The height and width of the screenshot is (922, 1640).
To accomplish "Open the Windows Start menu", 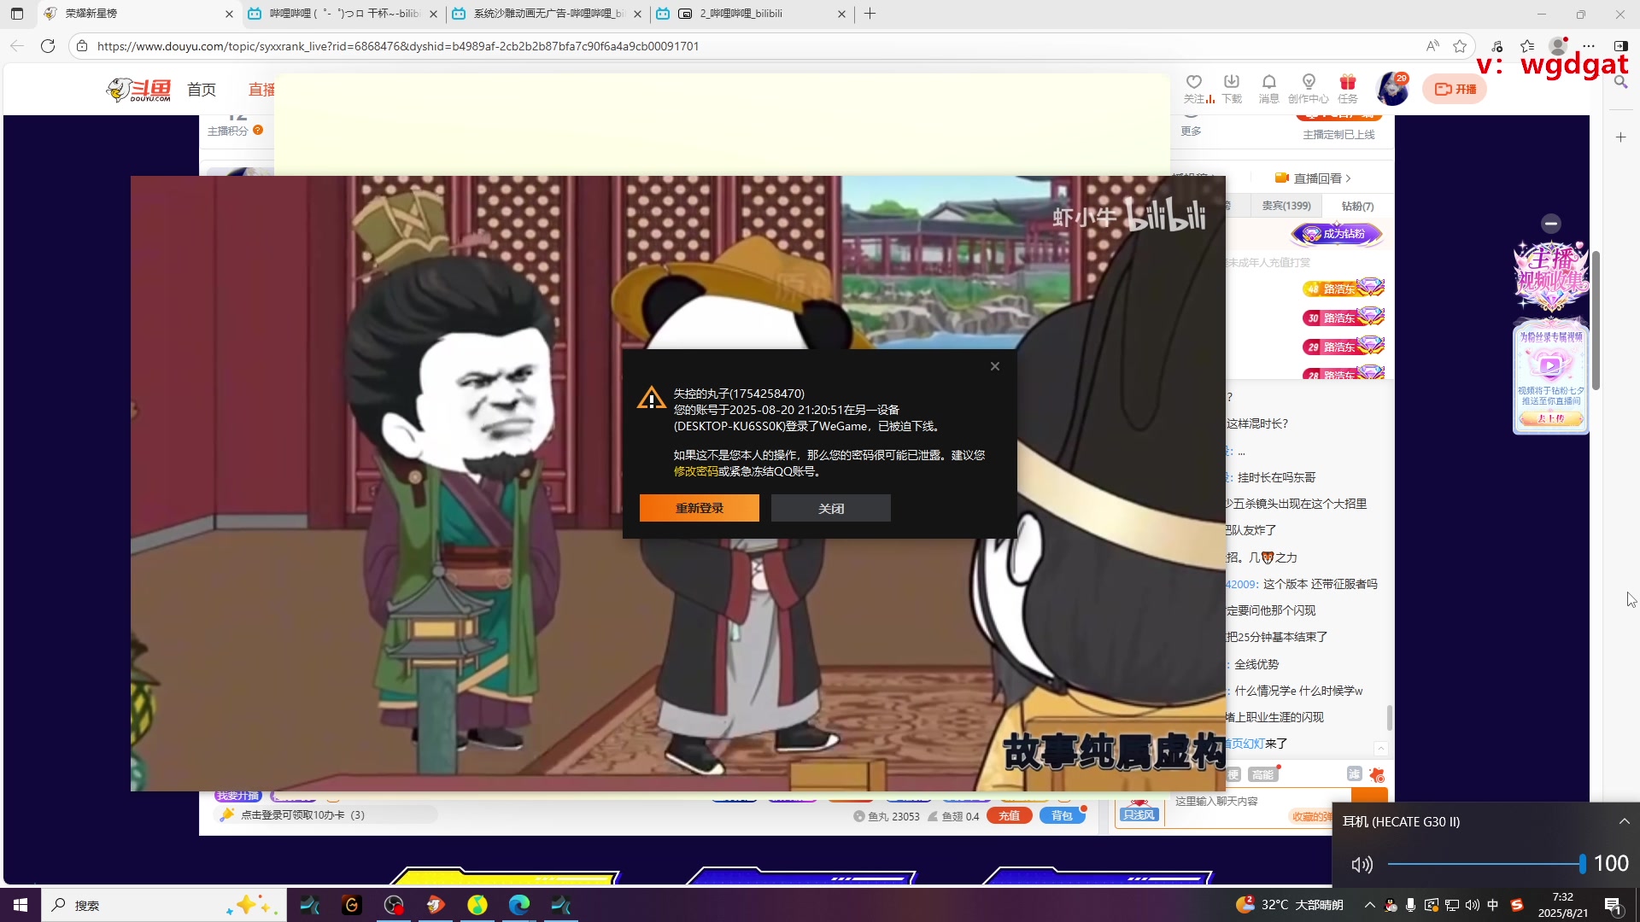I will (x=20, y=905).
